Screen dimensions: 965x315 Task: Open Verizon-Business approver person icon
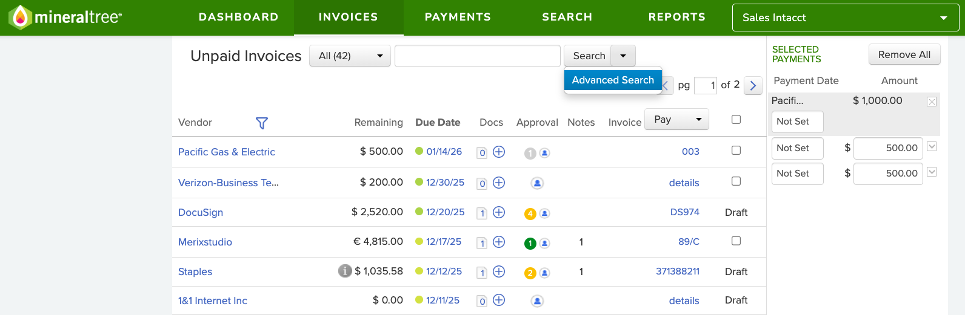pyautogui.click(x=537, y=183)
